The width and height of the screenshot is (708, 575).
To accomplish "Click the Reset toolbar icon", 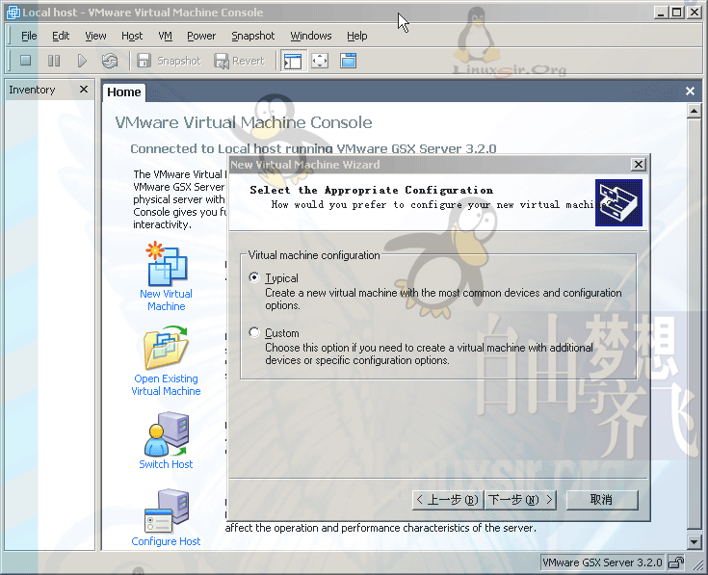I will pos(110,61).
